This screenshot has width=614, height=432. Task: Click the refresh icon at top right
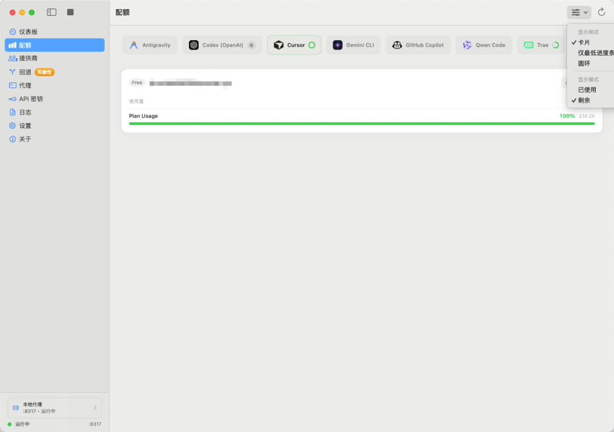[x=601, y=12]
